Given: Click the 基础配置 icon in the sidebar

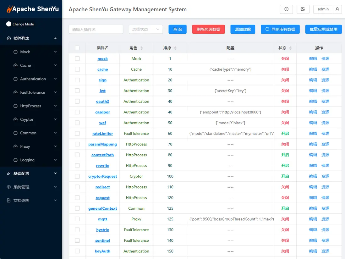Looking at the screenshot, I should 9,174.
